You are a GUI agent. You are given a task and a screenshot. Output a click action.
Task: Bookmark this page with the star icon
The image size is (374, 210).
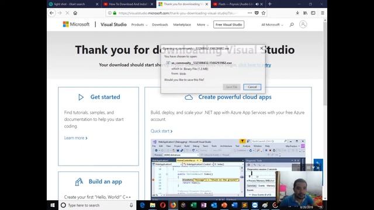264,13
